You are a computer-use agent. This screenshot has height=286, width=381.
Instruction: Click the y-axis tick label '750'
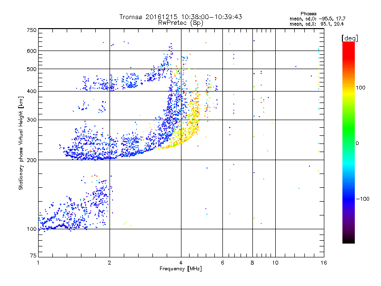tap(31, 30)
